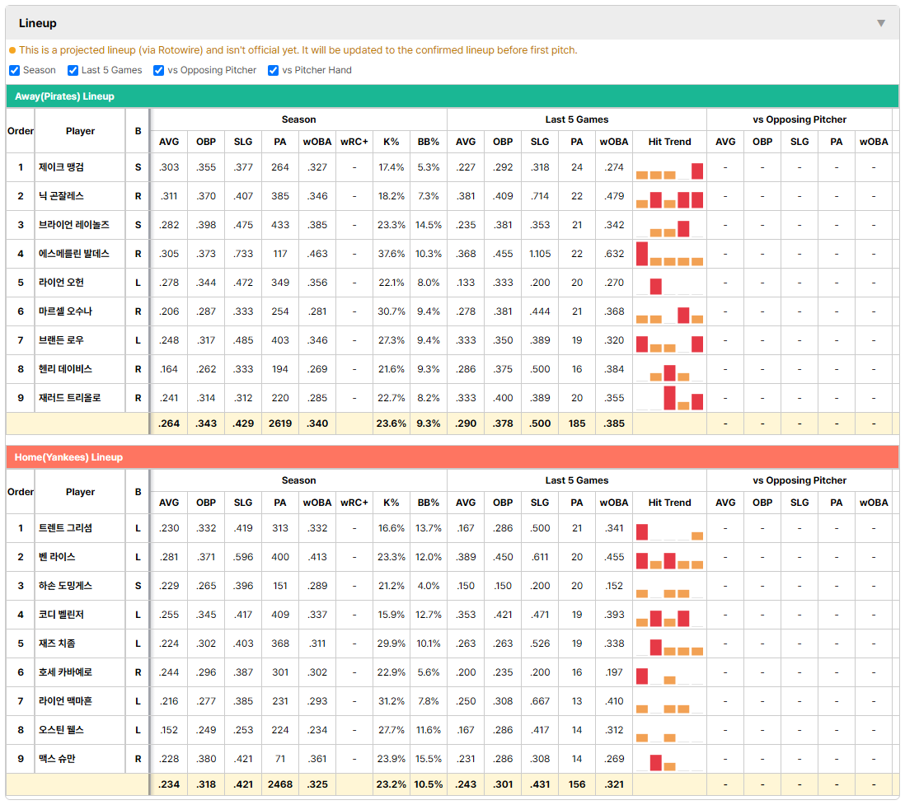Screen dimensions: 905x805
Task: Select player 재즈 치좀 row name
Action: [x=57, y=644]
